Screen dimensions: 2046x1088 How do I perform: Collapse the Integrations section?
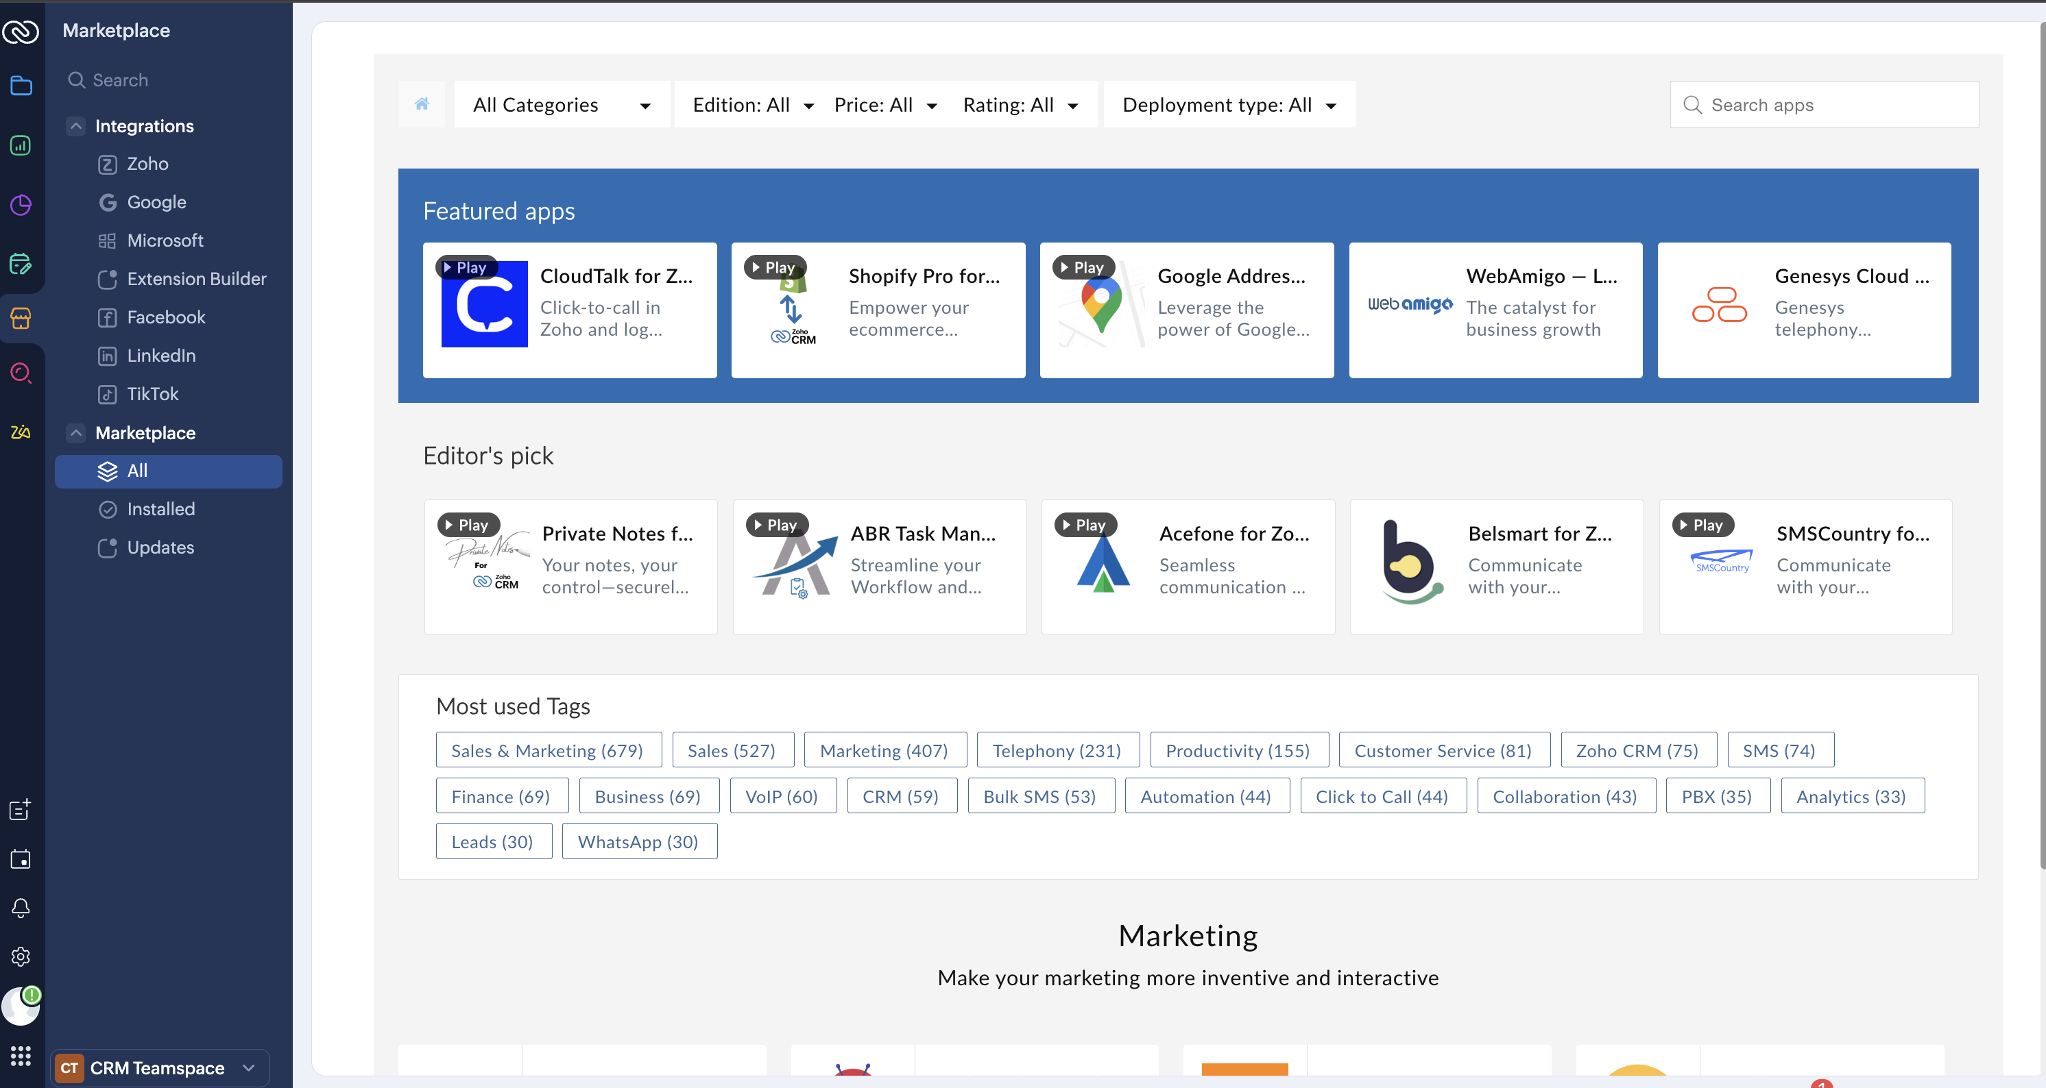pyautogui.click(x=76, y=126)
